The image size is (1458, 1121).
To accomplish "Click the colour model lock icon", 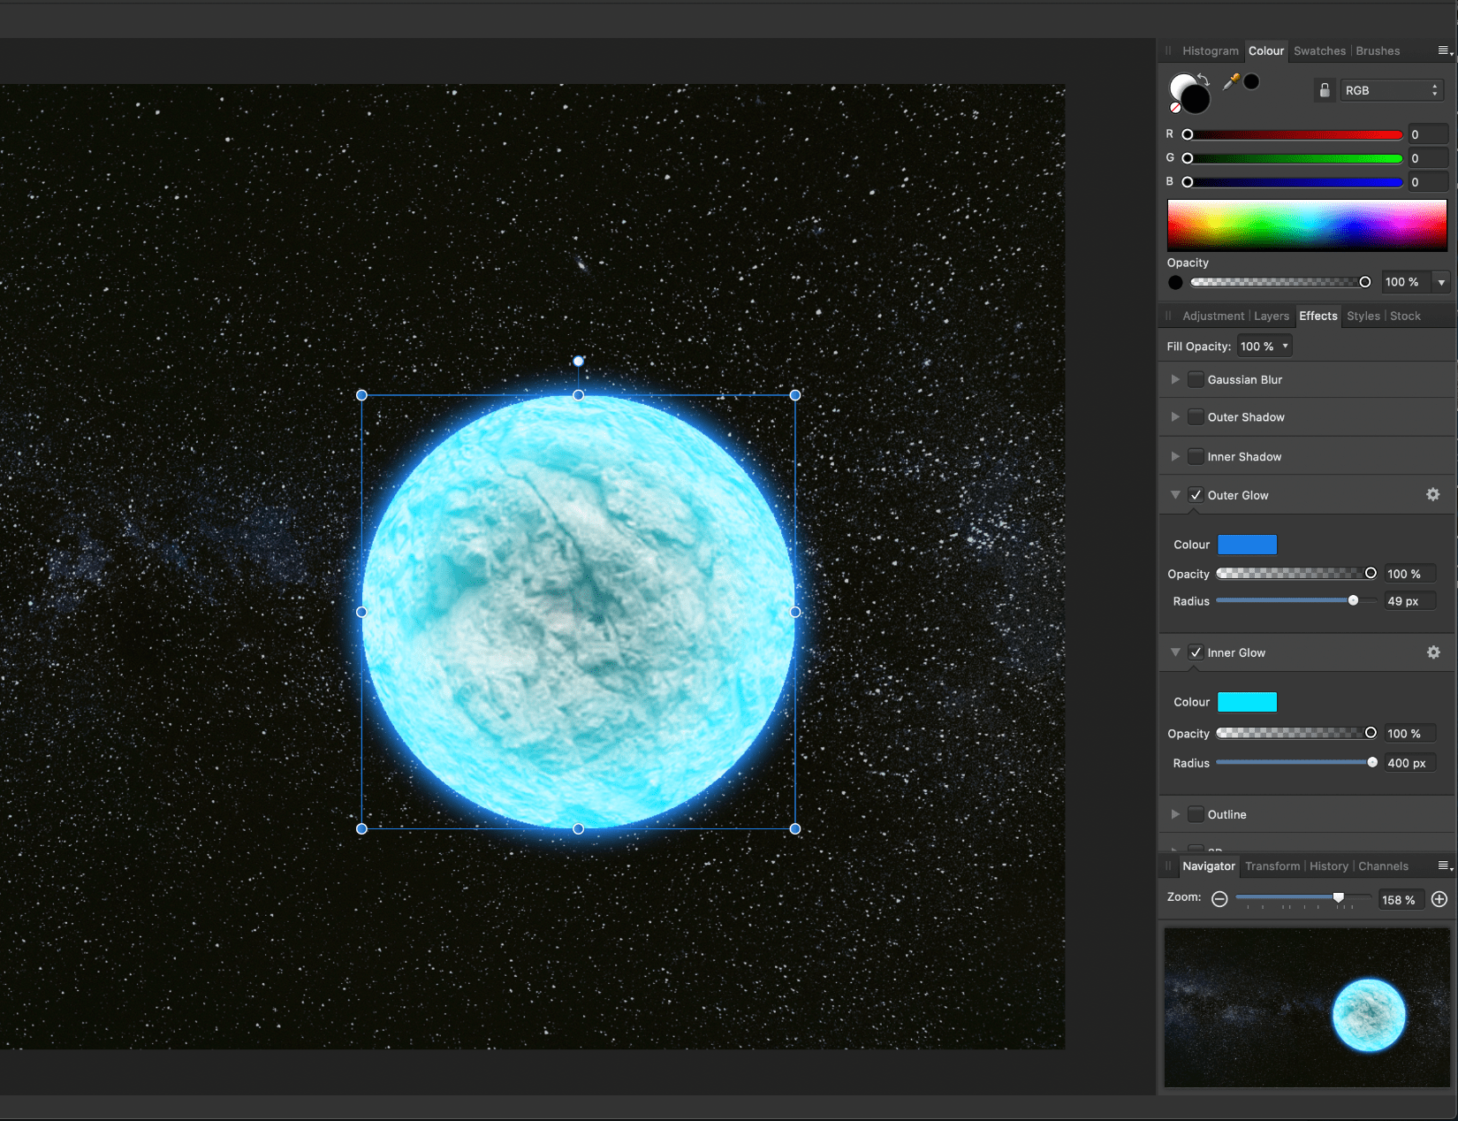I will (x=1324, y=90).
